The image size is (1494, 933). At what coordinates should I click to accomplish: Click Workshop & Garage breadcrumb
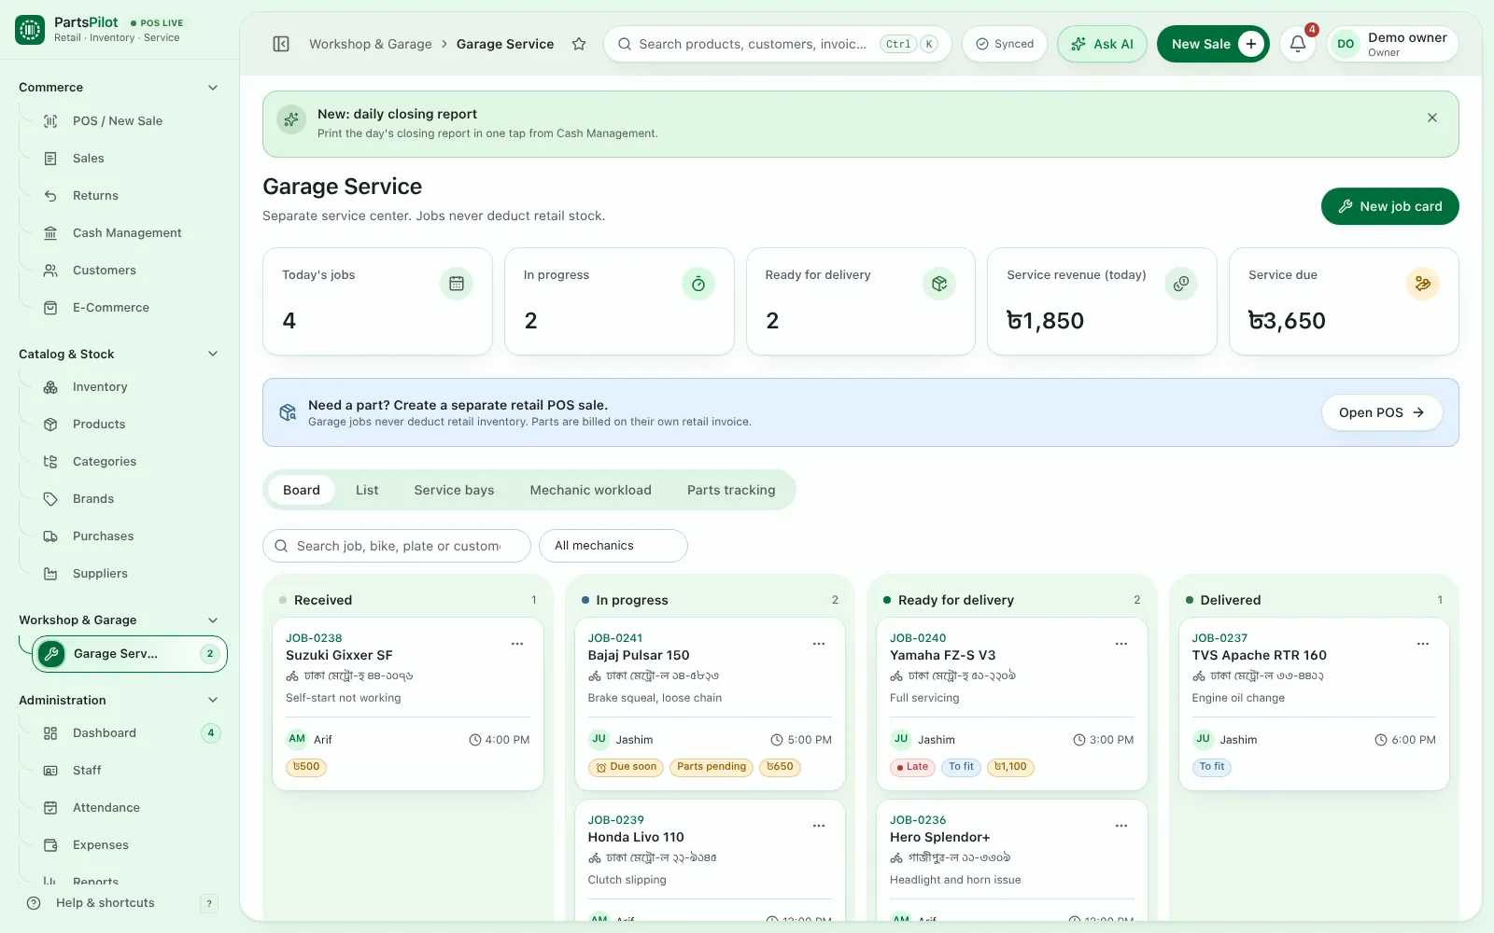371,44
